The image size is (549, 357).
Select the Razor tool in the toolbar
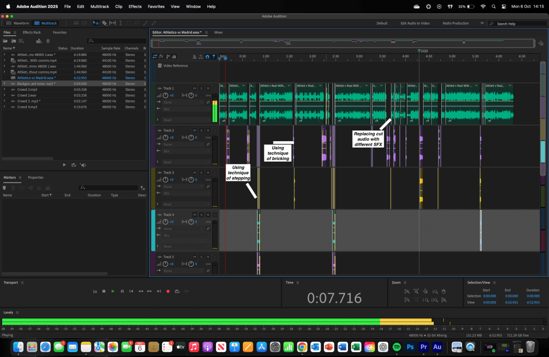pyautogui.click(x=104, y=23)
